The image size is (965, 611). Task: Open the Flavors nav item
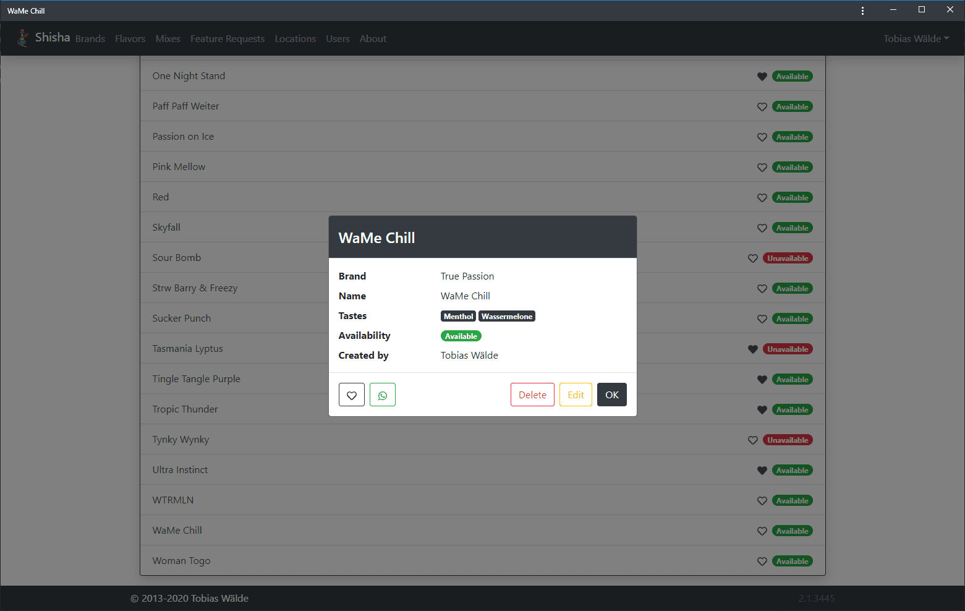(x=130, y=38)
